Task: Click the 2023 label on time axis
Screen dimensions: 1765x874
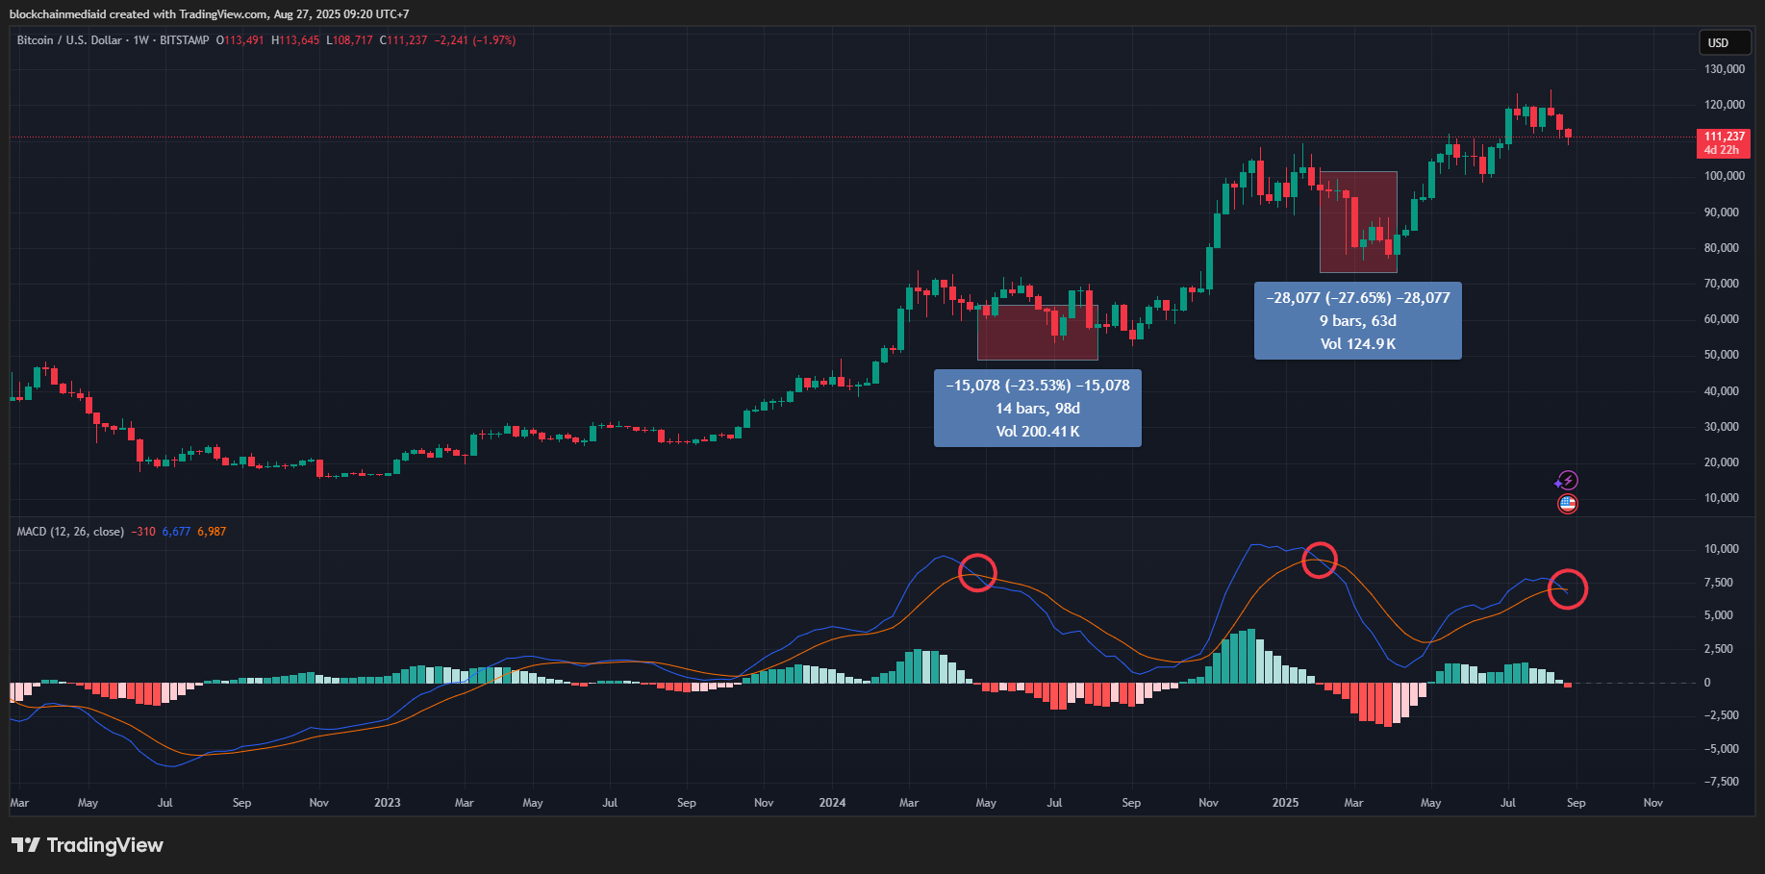Action: pos(388,803)
